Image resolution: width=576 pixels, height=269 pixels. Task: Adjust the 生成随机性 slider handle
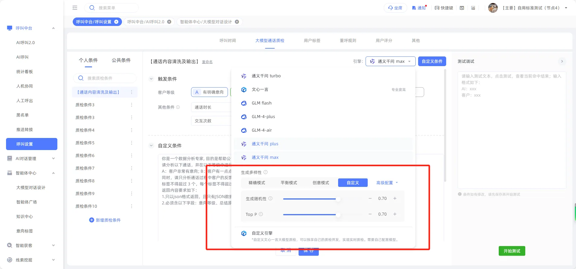(x=338, y=199)
